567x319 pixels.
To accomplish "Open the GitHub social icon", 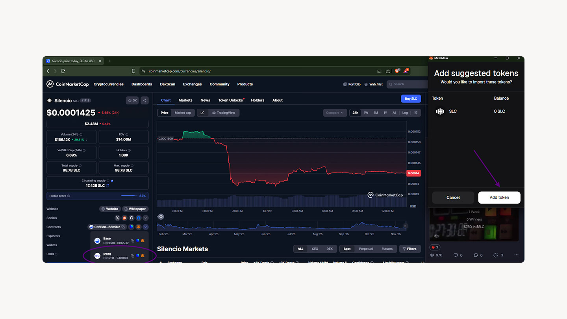I will 132,218.
